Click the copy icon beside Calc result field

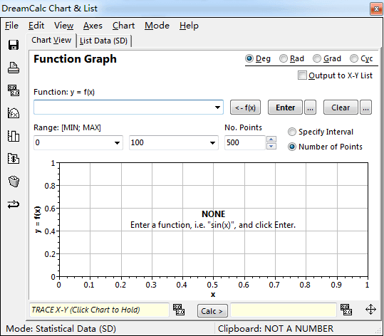[346, 310]
